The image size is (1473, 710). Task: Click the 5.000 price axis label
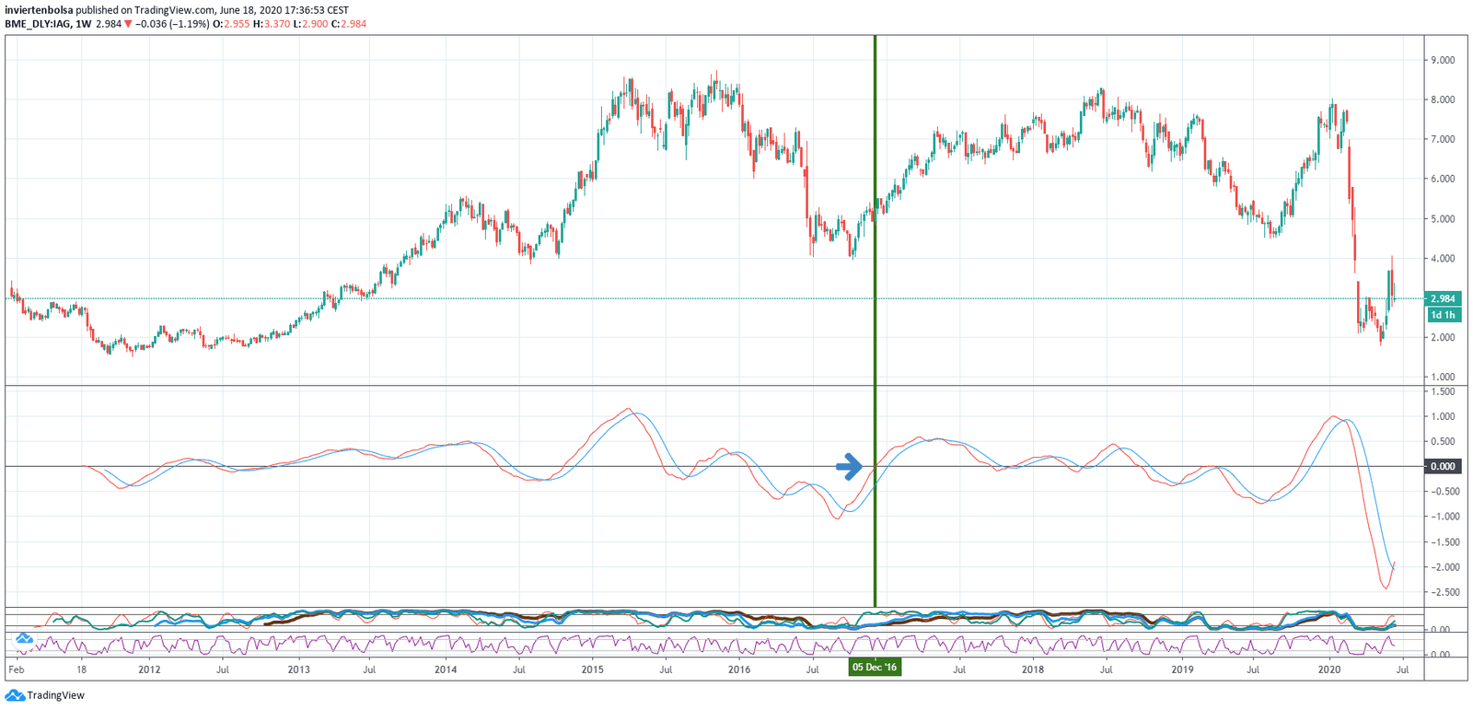pos(1442,219)
